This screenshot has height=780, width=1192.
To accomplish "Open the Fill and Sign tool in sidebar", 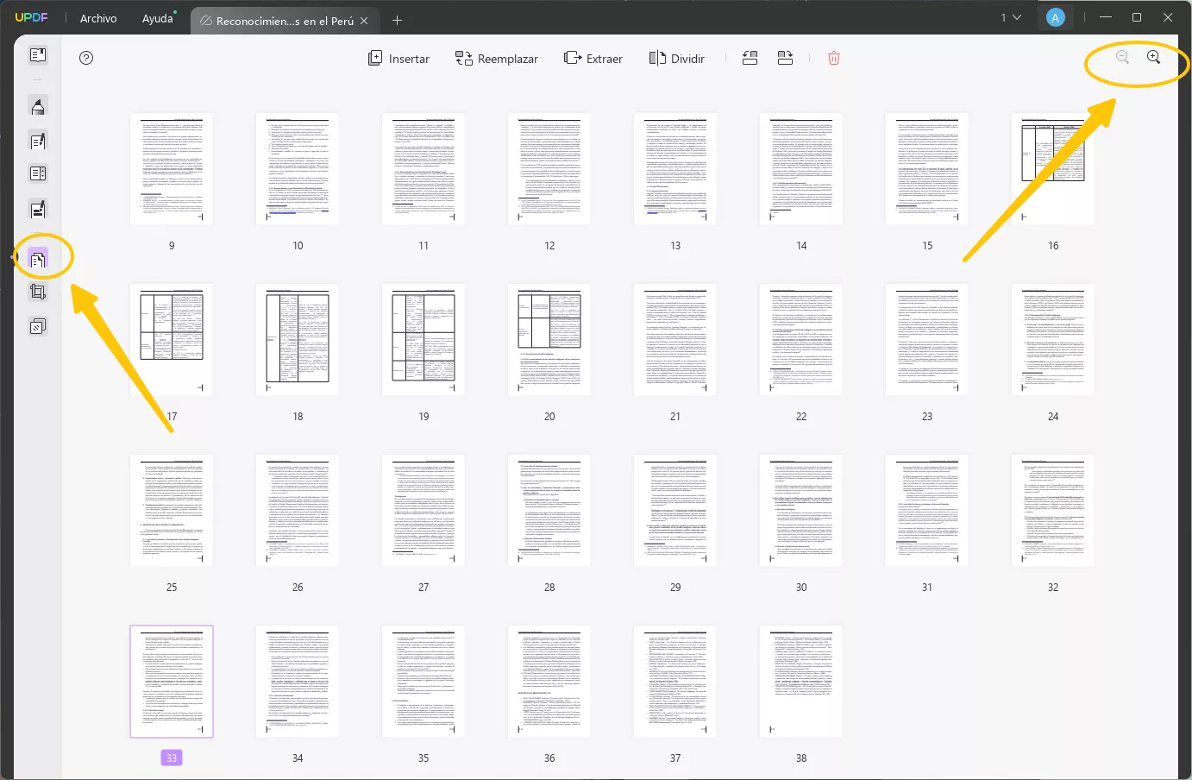I will (38, 209).
